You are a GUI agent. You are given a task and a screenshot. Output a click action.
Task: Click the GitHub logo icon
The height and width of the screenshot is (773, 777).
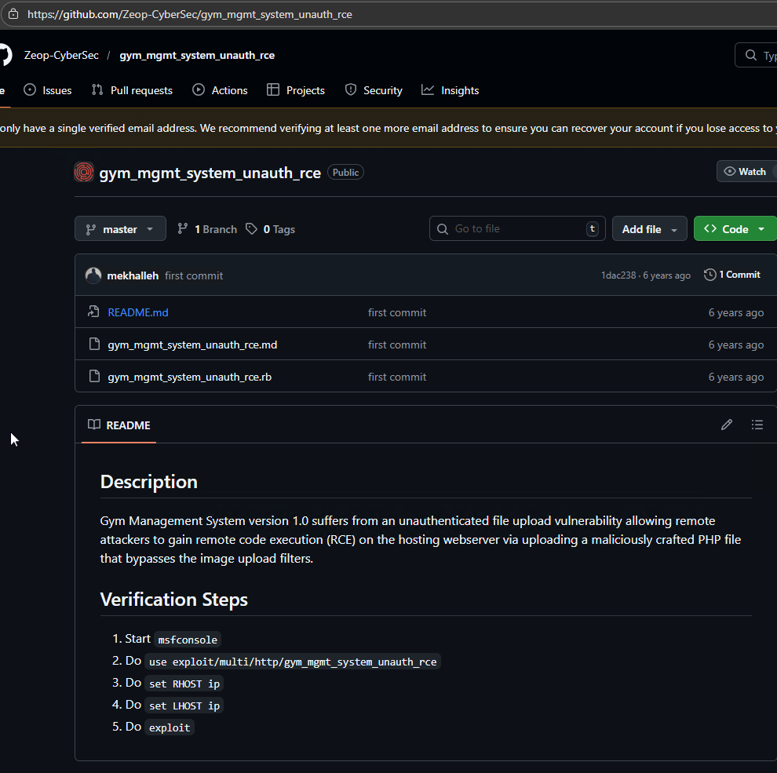[x=5, y=55]
